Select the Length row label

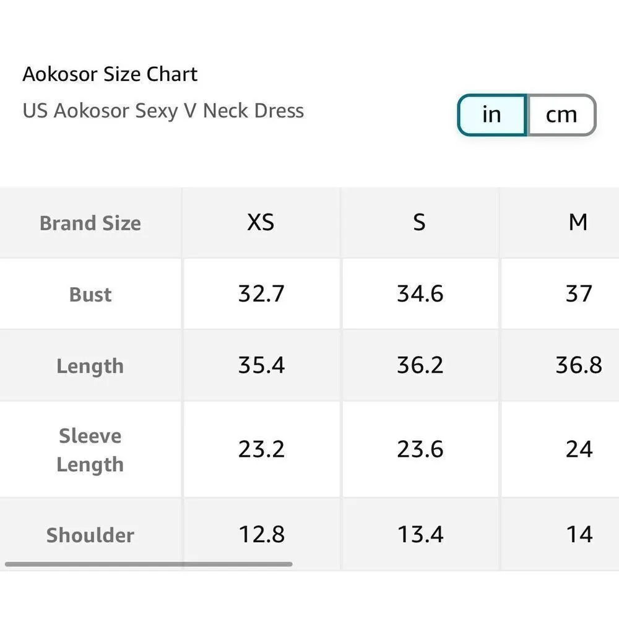click(90, 366)
